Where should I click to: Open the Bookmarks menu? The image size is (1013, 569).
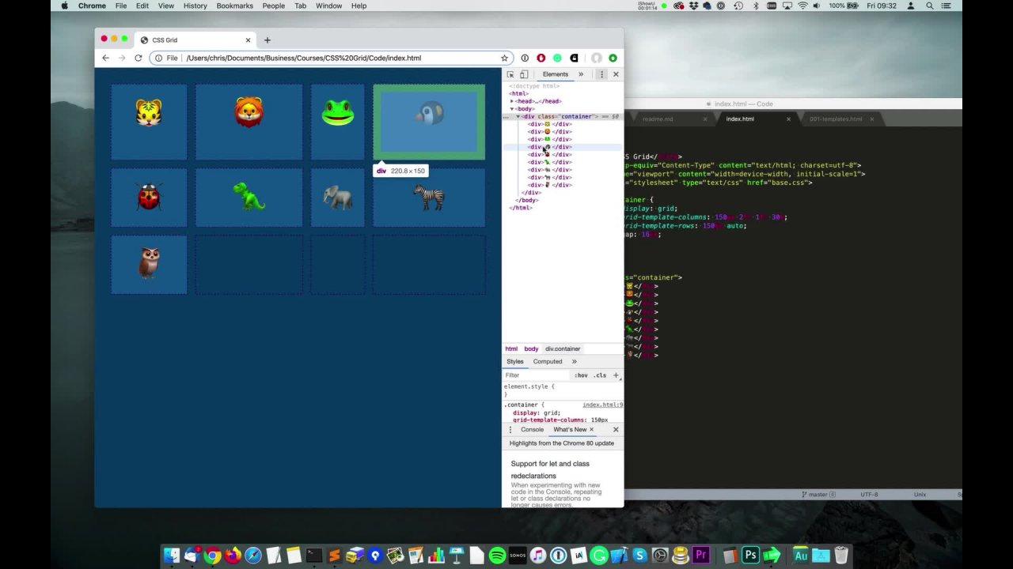pos(235,6)
